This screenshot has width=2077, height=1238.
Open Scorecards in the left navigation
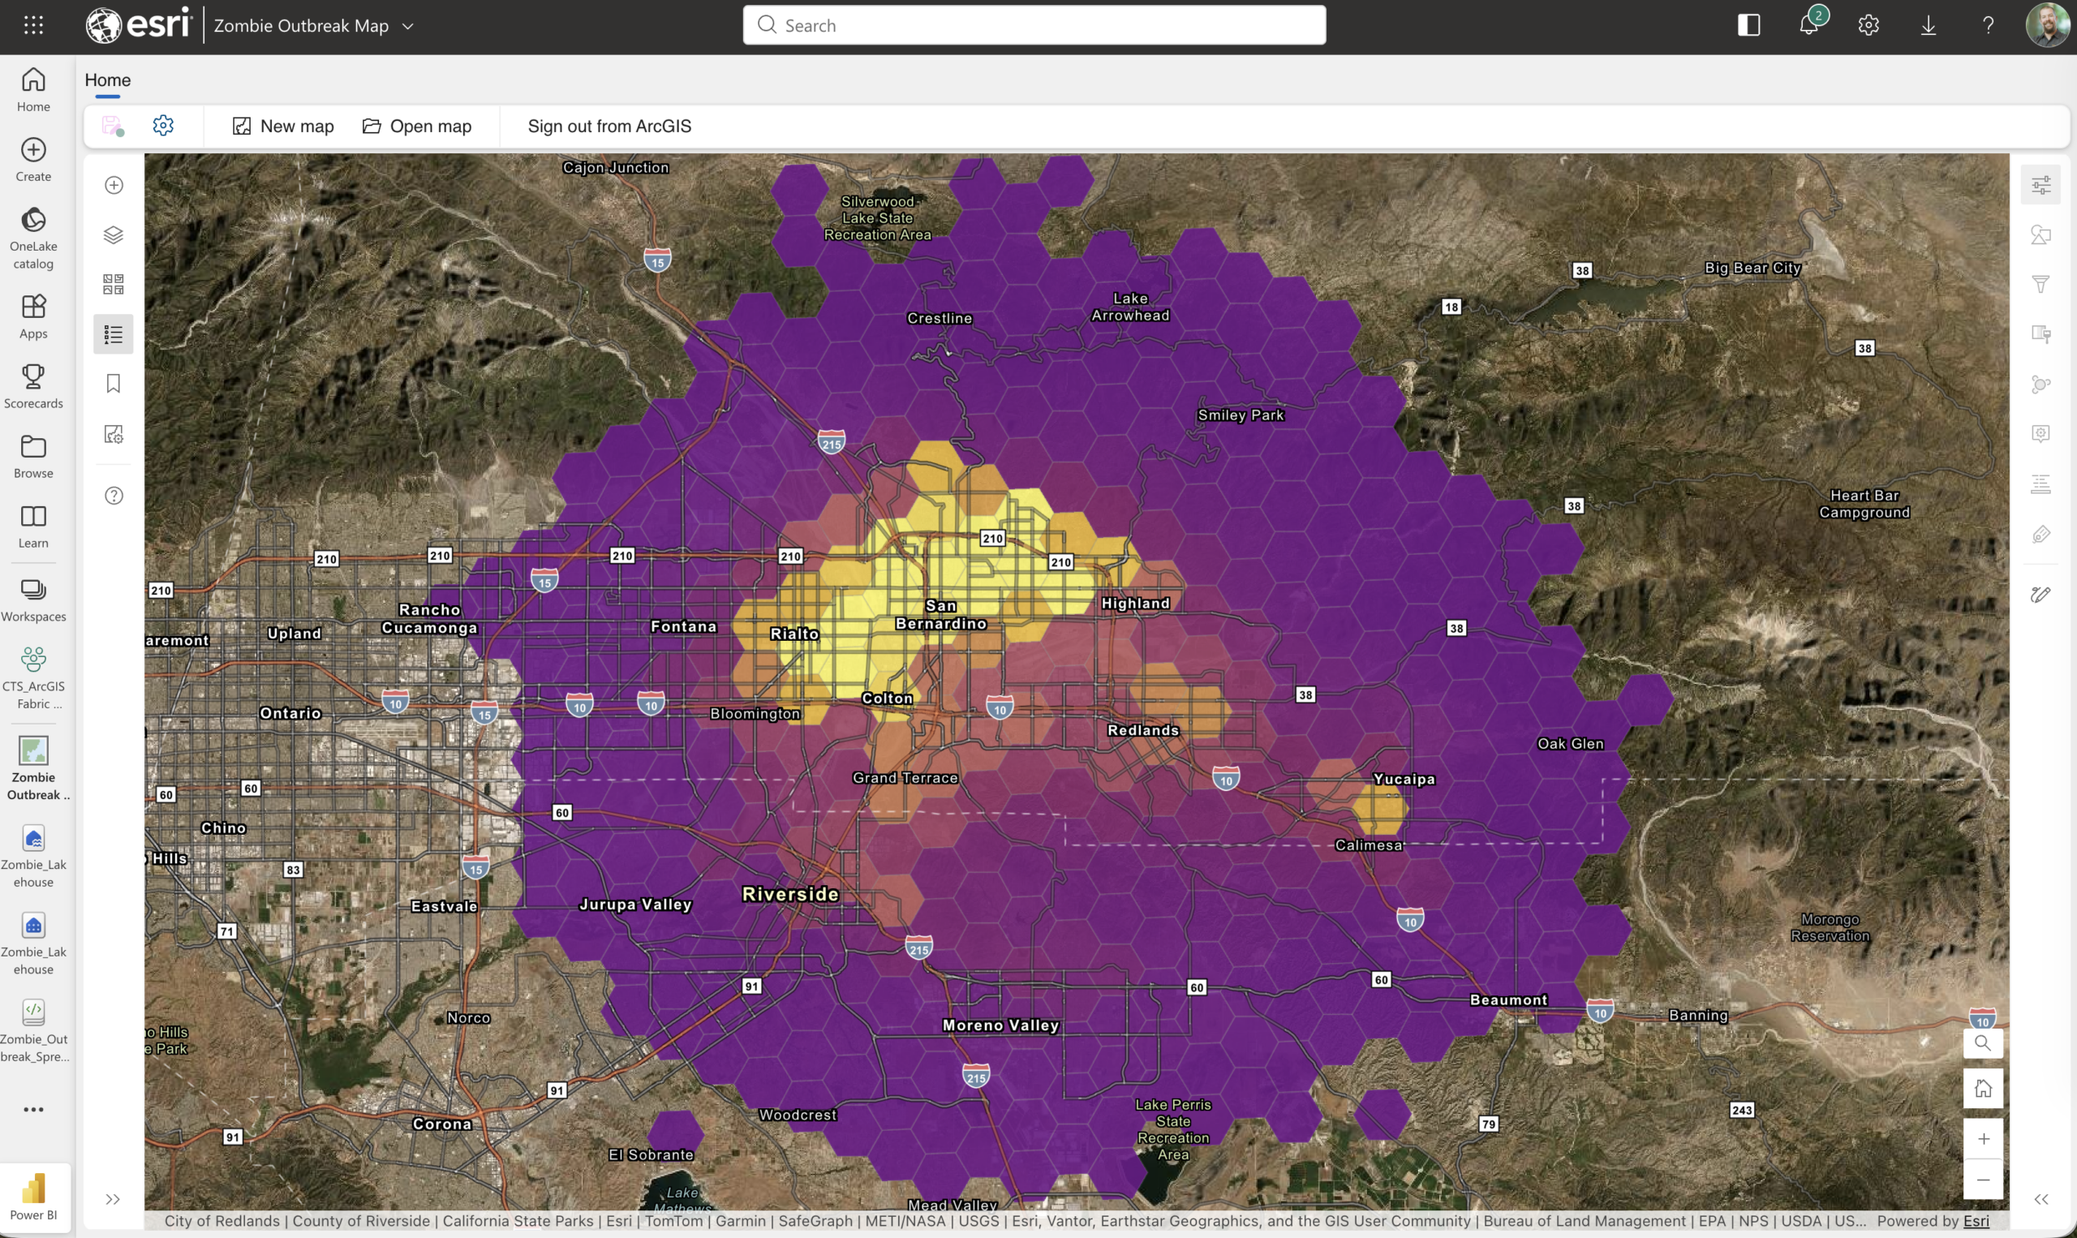[x=33, y=386]
